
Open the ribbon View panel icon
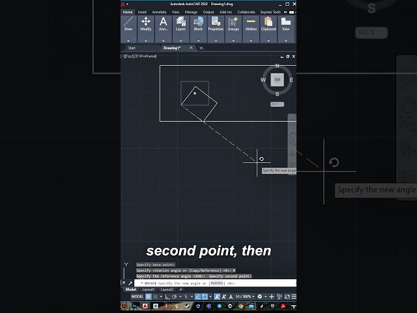click(286, 22)
